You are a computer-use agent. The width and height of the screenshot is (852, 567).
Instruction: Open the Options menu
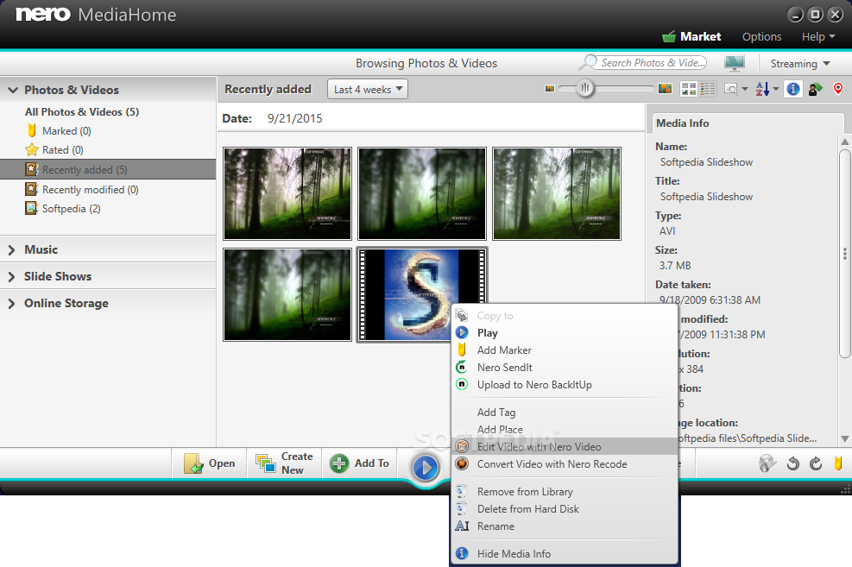762,37
